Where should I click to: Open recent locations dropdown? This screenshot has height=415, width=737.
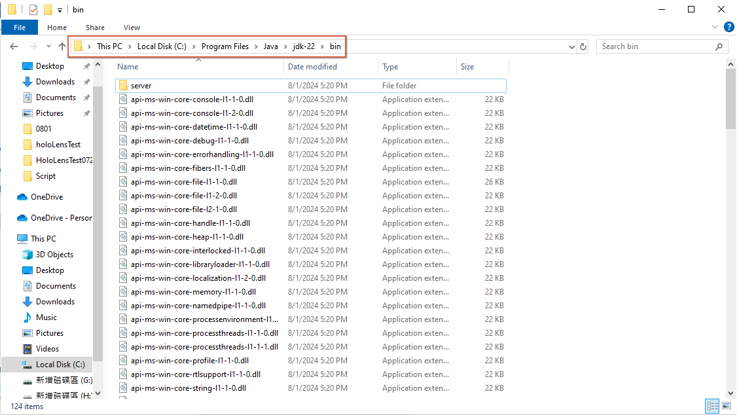tap(48, 46)
